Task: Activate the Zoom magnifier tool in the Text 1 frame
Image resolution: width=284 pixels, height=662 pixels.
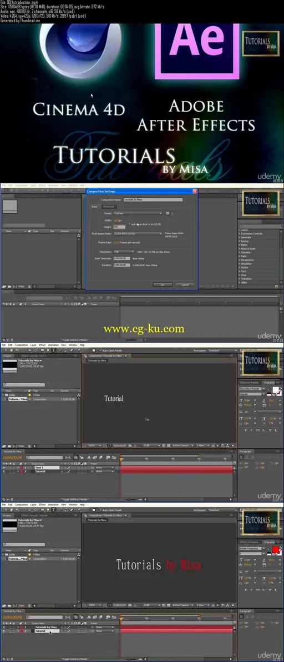Action: [17, 350]
